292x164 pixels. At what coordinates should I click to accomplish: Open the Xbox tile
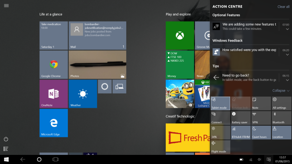[180, 35]
